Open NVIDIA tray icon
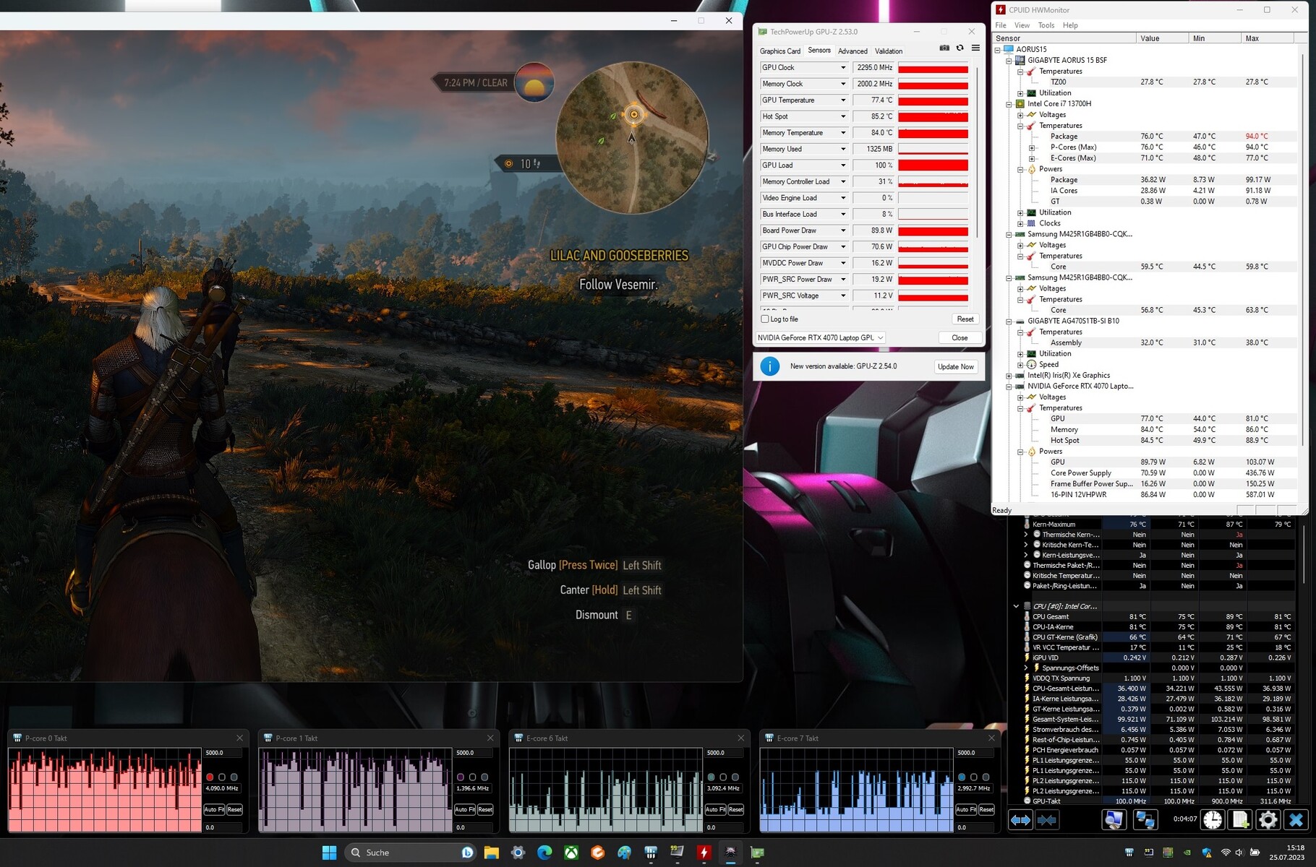1316x867 pixels. 1187,853
